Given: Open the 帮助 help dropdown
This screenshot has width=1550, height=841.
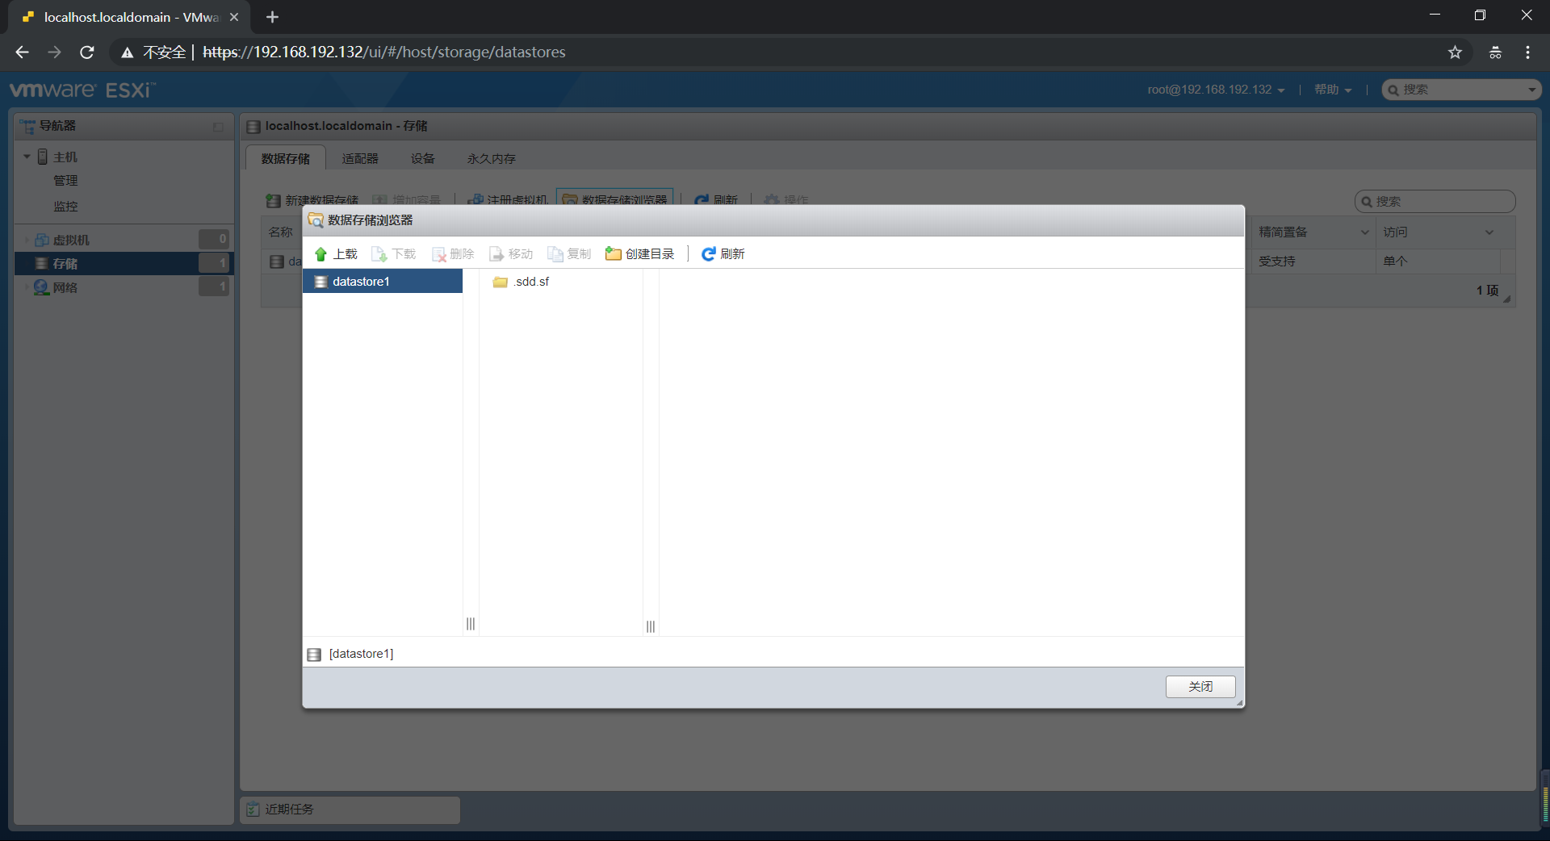Looking at the screenshot, I should [x=1333, y=90].
